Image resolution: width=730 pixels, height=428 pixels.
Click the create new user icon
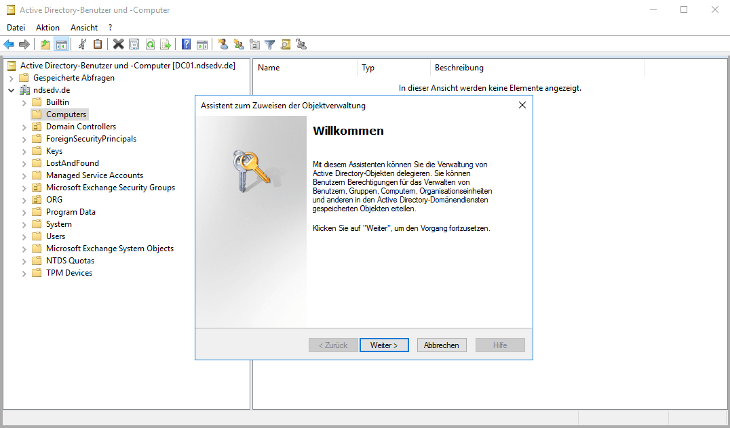click(x=223, y=45)
